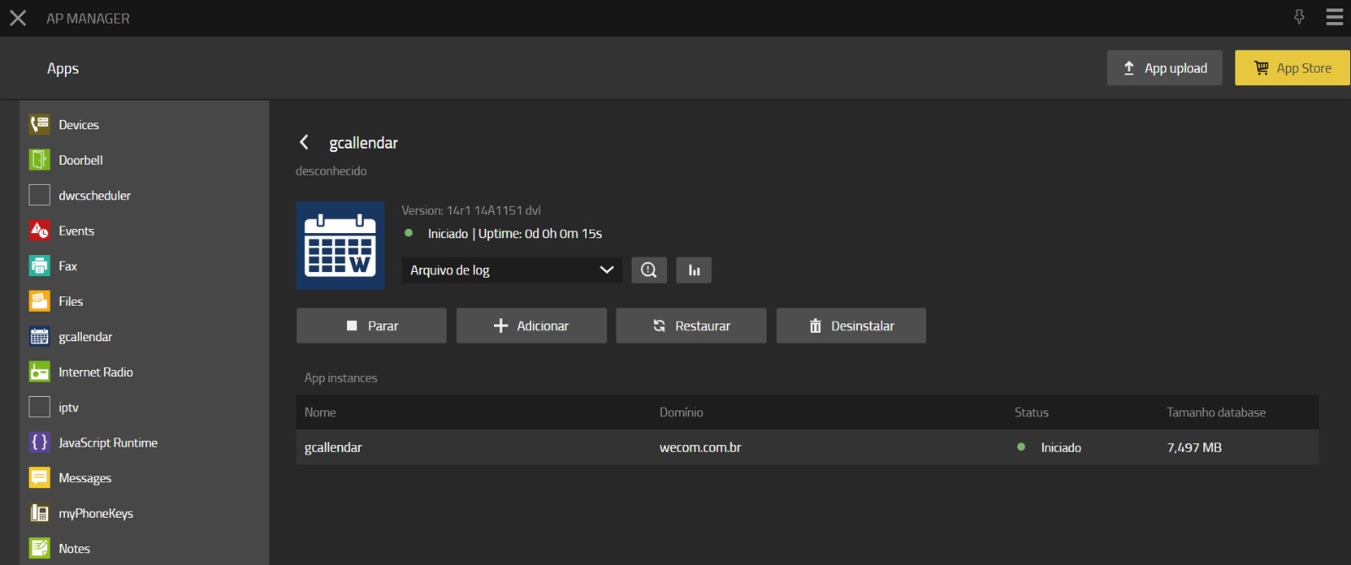
Task: Open the Devices app icon in sidebar
Action: click(40, 125)
